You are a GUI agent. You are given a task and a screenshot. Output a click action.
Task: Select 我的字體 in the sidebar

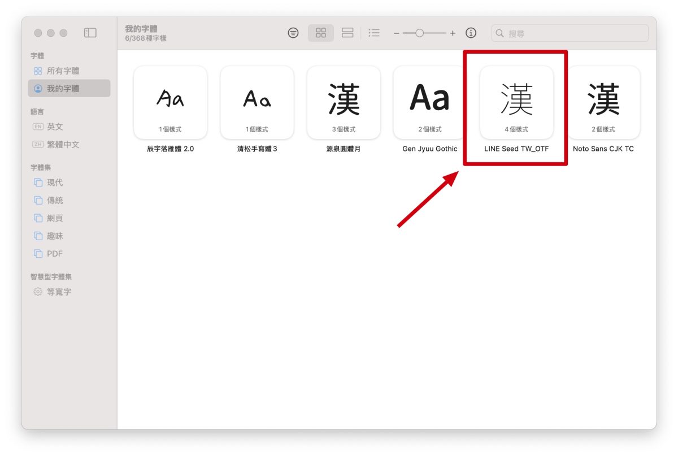[x=69, y=89]
